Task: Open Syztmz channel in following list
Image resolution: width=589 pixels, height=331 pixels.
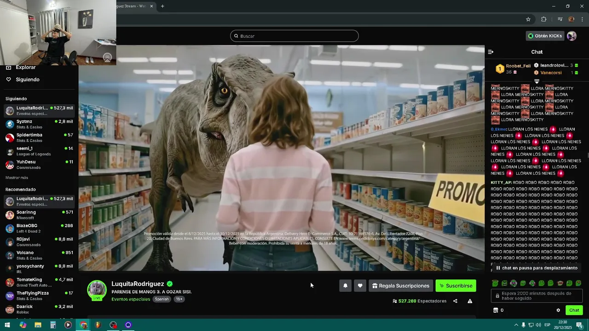Action: pyautogui.click(x=39, y=124)
